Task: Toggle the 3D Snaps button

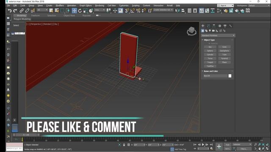Action: [x=127, y=11]
